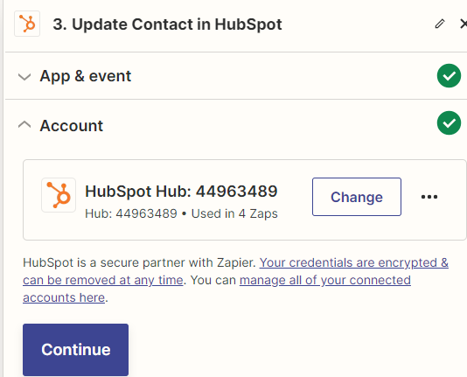
Task: Click the HubSpot Hub: 44963489 account name
Action: point(181,192)
